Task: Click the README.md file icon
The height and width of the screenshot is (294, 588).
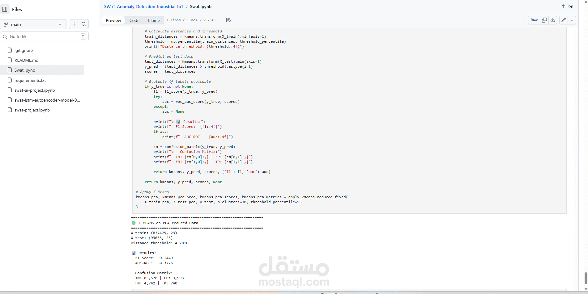Action: (10, 60)
